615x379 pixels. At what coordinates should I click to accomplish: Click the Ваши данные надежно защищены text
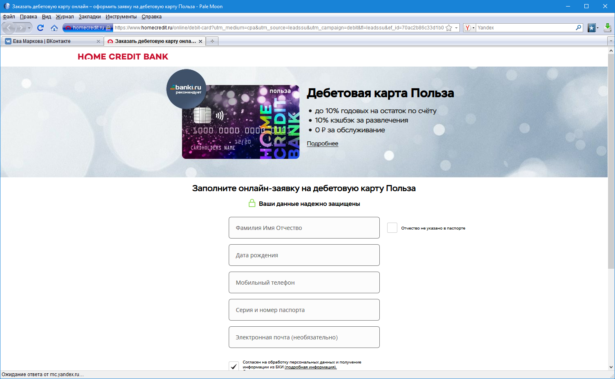tap(310, 204)
